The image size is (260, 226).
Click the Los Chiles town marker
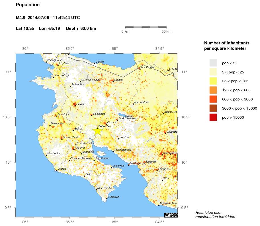(x=140, y=69)
